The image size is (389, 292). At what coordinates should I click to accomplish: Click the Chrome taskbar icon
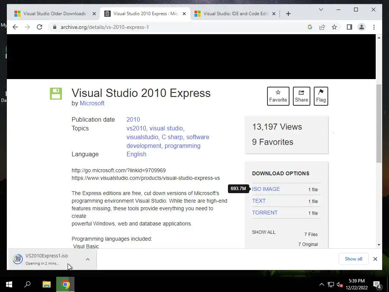(65, 284)
